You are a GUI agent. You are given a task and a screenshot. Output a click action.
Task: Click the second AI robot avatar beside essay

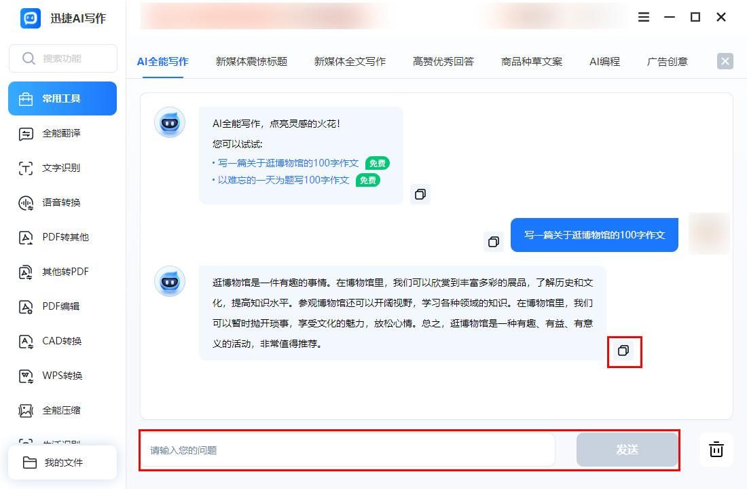(170, 281)
